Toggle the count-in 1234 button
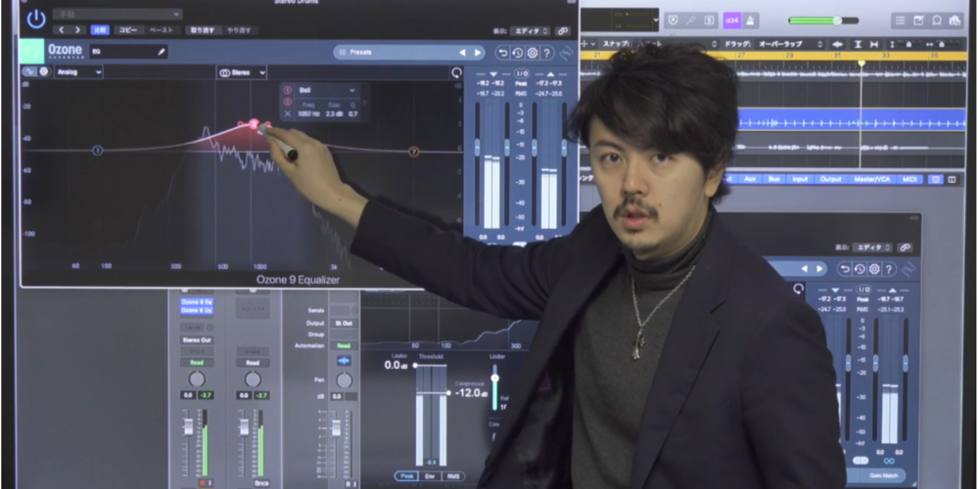 (x=731, y=20)
